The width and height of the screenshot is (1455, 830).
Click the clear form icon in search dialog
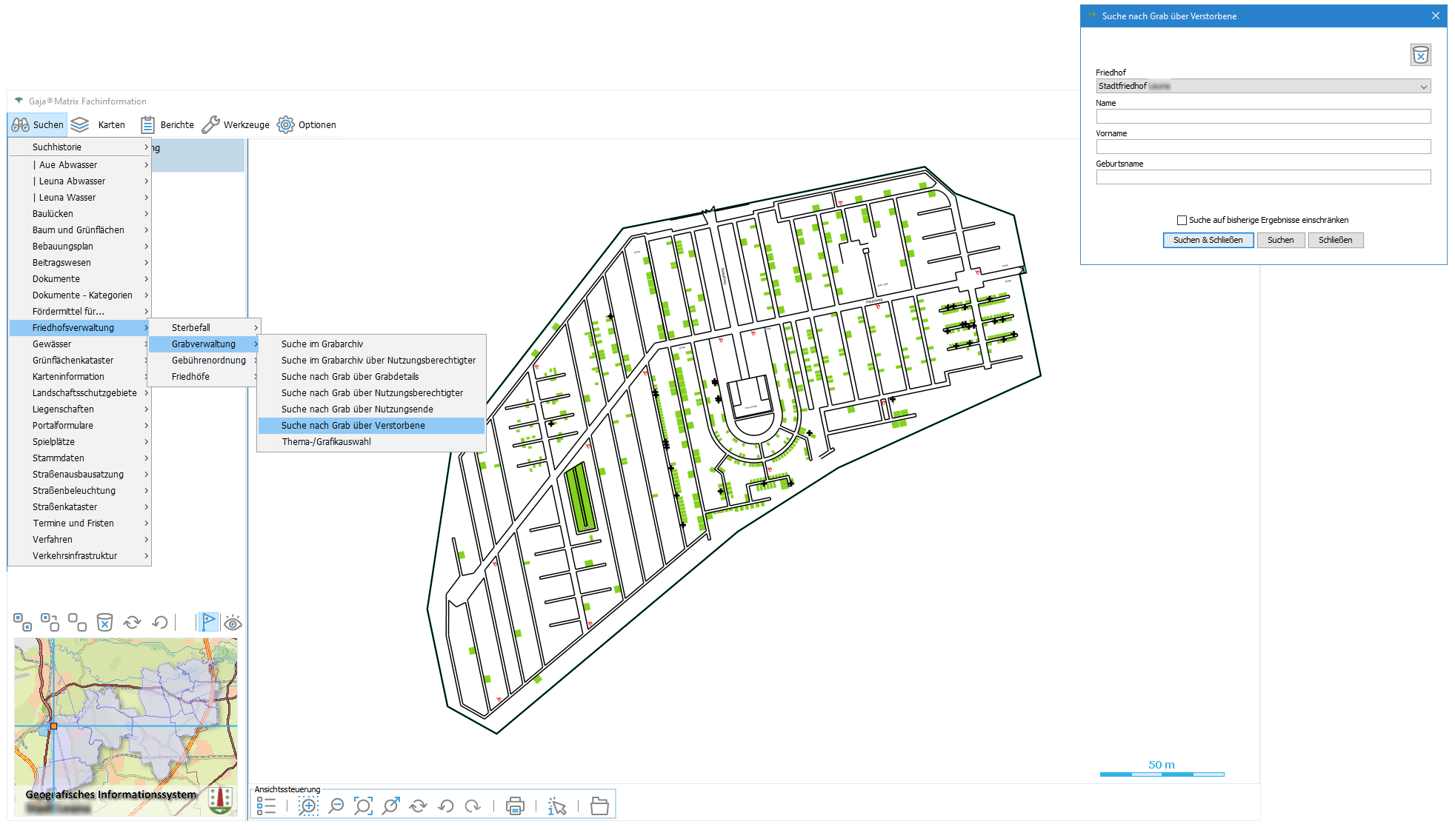[x=1420, y=56]
